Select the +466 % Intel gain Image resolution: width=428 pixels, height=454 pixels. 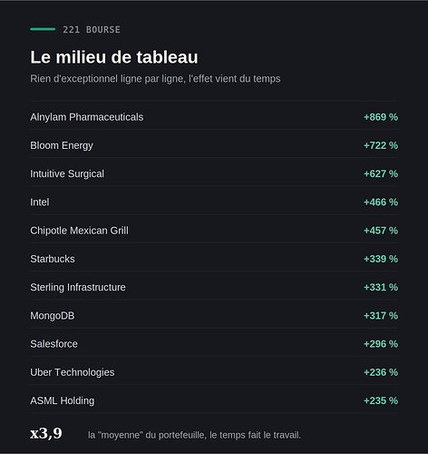coord(381,202)
